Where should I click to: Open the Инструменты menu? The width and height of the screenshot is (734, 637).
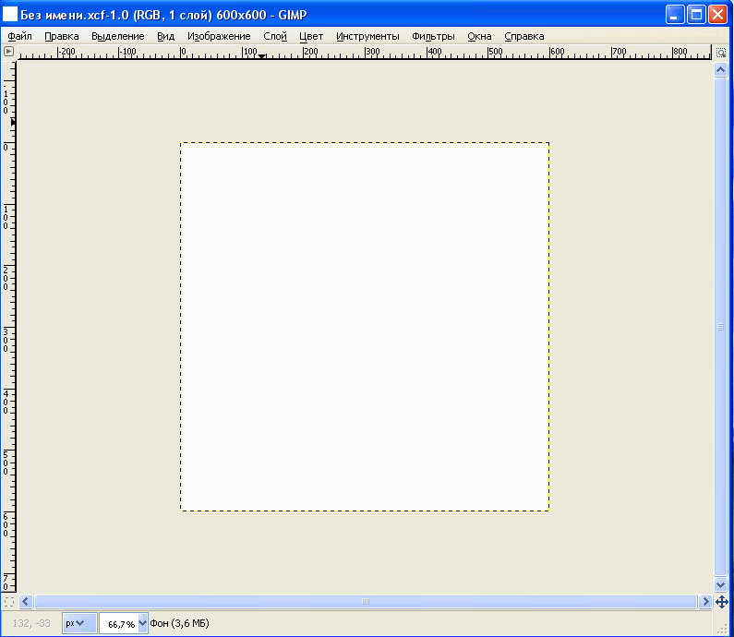(367, 36)
